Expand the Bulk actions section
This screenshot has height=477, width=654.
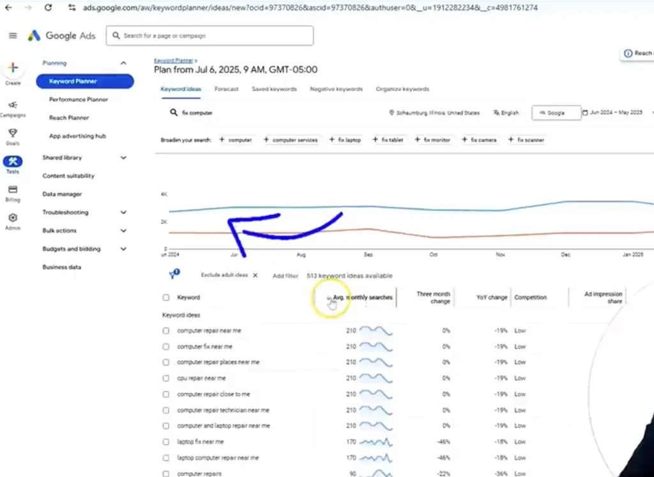pyautogui.click(x=123, y=231)
